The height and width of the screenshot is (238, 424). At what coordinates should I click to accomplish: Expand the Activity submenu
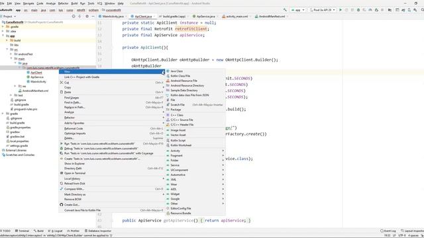coord(195,151)
